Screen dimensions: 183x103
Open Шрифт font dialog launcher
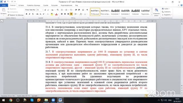[58, 18]
